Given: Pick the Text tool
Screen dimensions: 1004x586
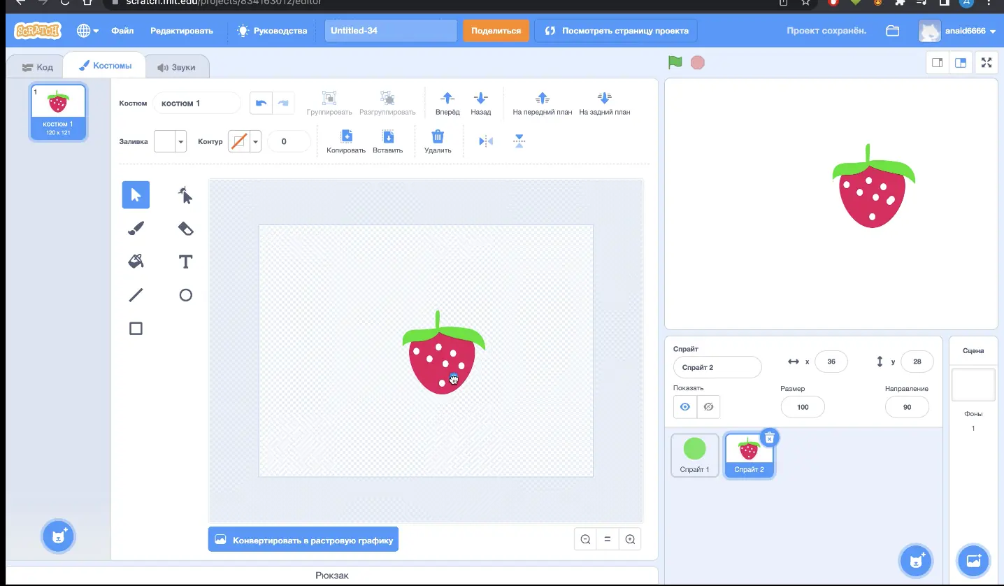Looking at the screenshot, I should [x=185, y=262].
